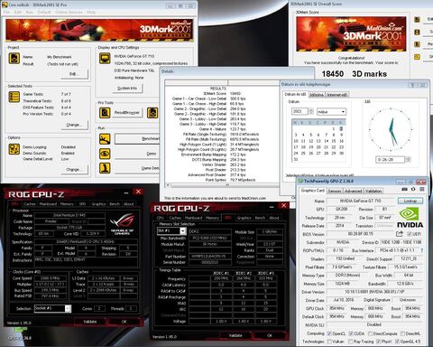This screenshot has width=433, height=347.
Task: Click the GPU-Z BIOS export share icon
Action: pos(400,233)
